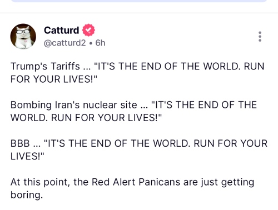Image resolution: width=278 pixels, height=210 pixels.
Task: Click the line beginning with BBB
Action: click(139, 143)
